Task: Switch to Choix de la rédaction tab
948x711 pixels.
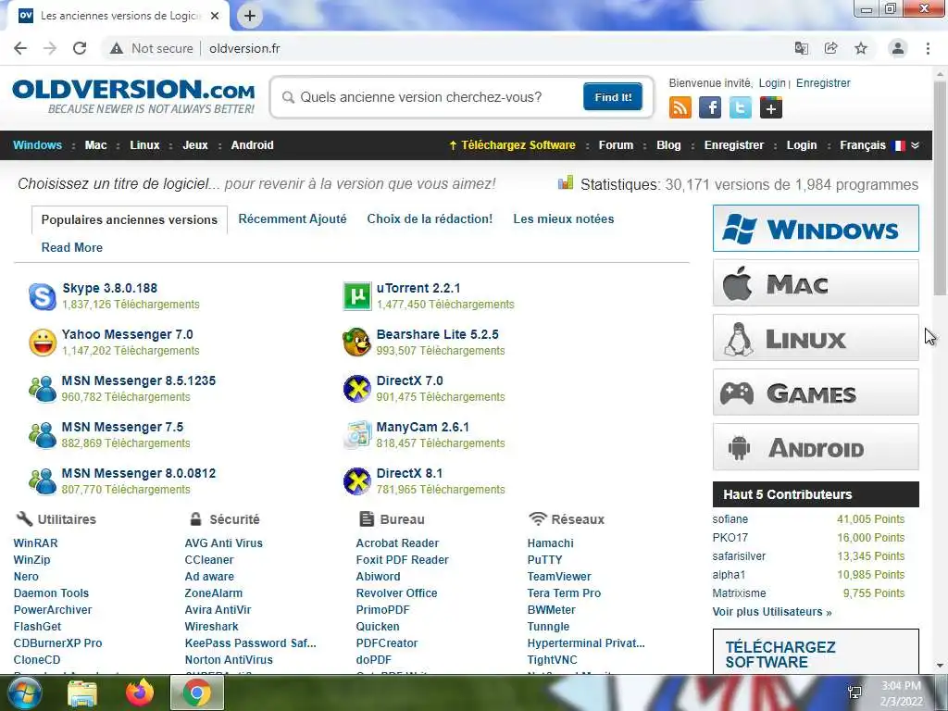Action: point(430,218)
